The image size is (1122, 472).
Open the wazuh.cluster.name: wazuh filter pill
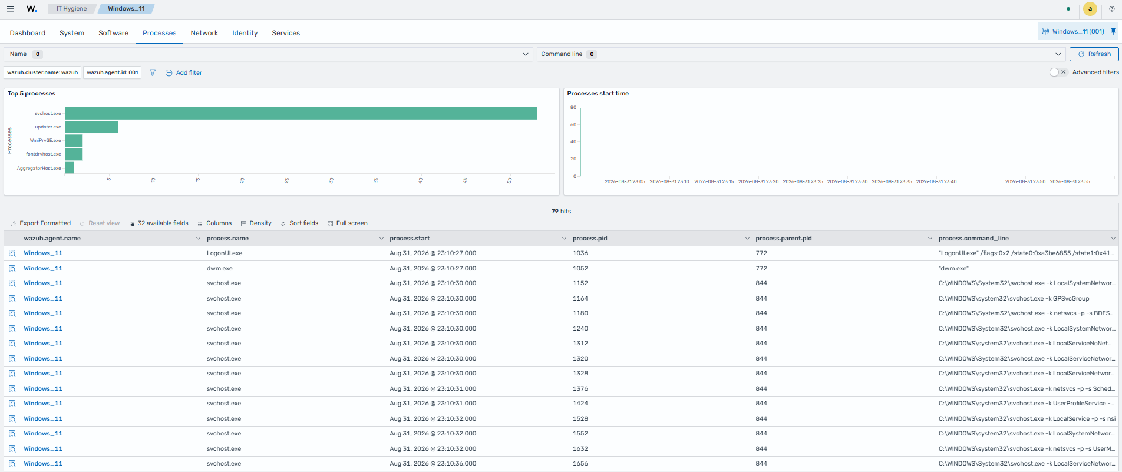click(42, 72)
